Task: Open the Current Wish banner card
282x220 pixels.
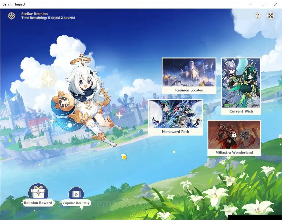Action: (241, 86)
